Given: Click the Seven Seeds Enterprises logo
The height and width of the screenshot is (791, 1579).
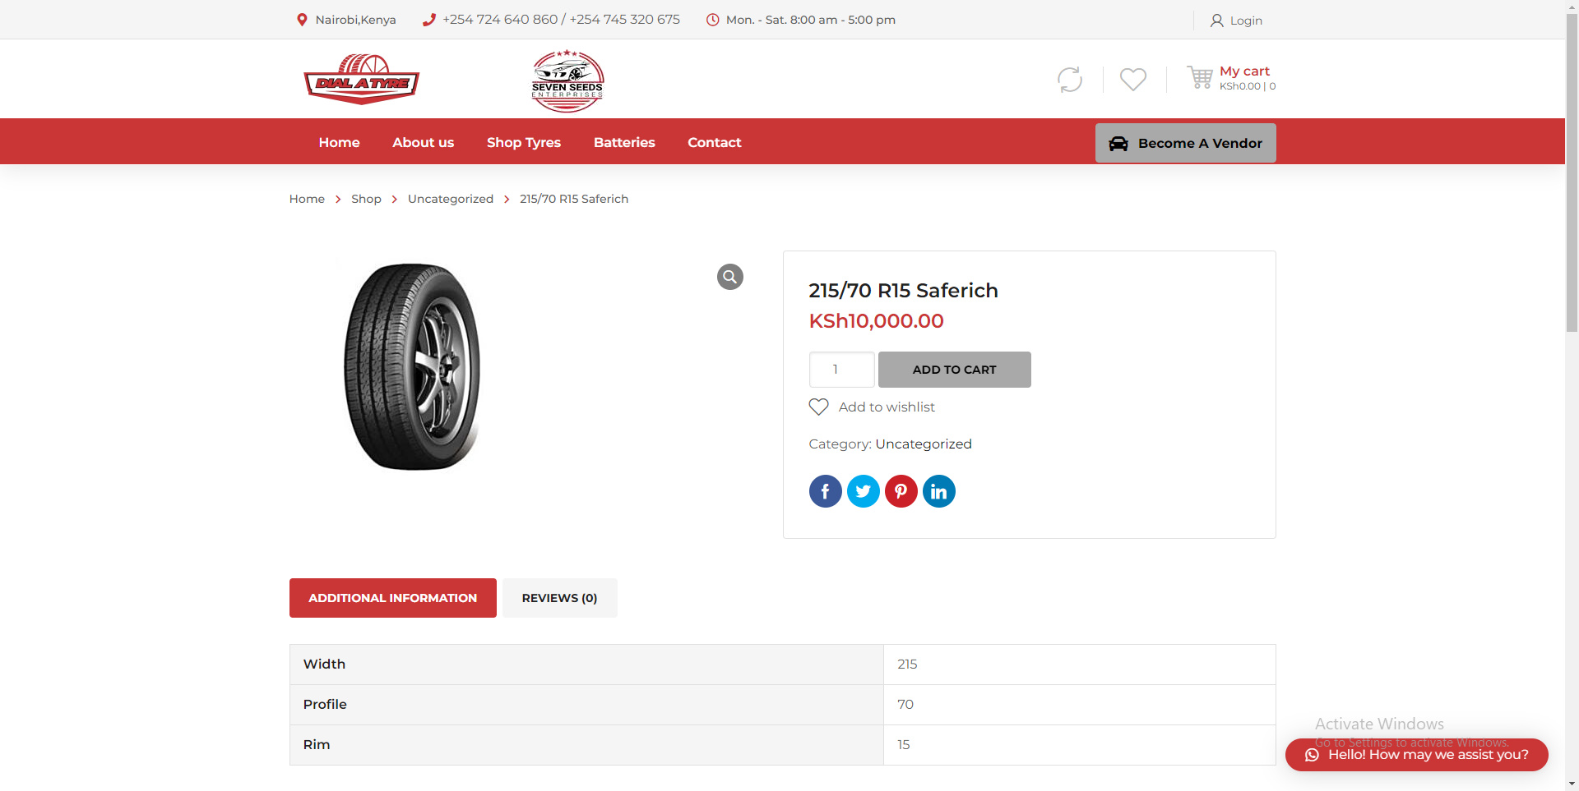Looking at the screenshot, I should (567, 80).
